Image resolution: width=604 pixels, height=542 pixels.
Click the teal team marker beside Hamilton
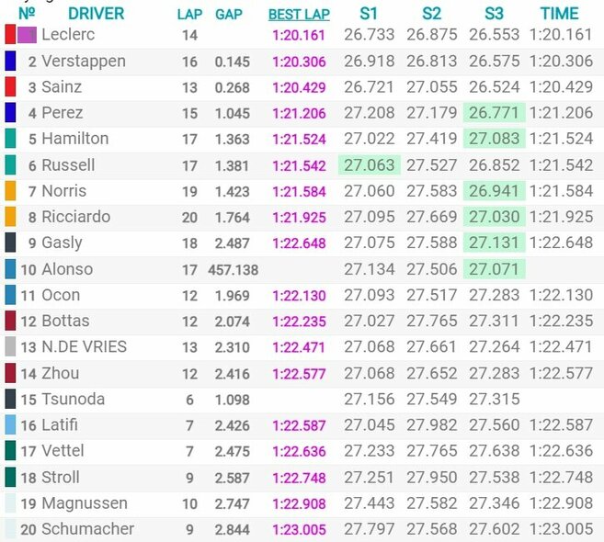point(9,139)
